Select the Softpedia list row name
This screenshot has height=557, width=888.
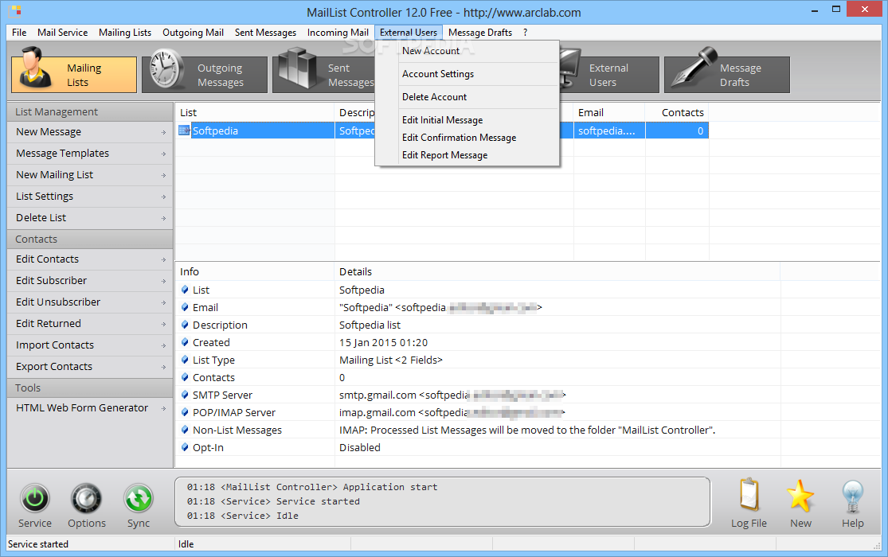click(x=215, y=130)
